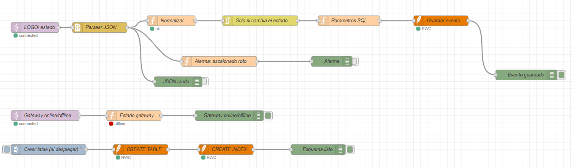
Task: Select the 'Solo si cambia el estado' label
Action: coord(261,21)
